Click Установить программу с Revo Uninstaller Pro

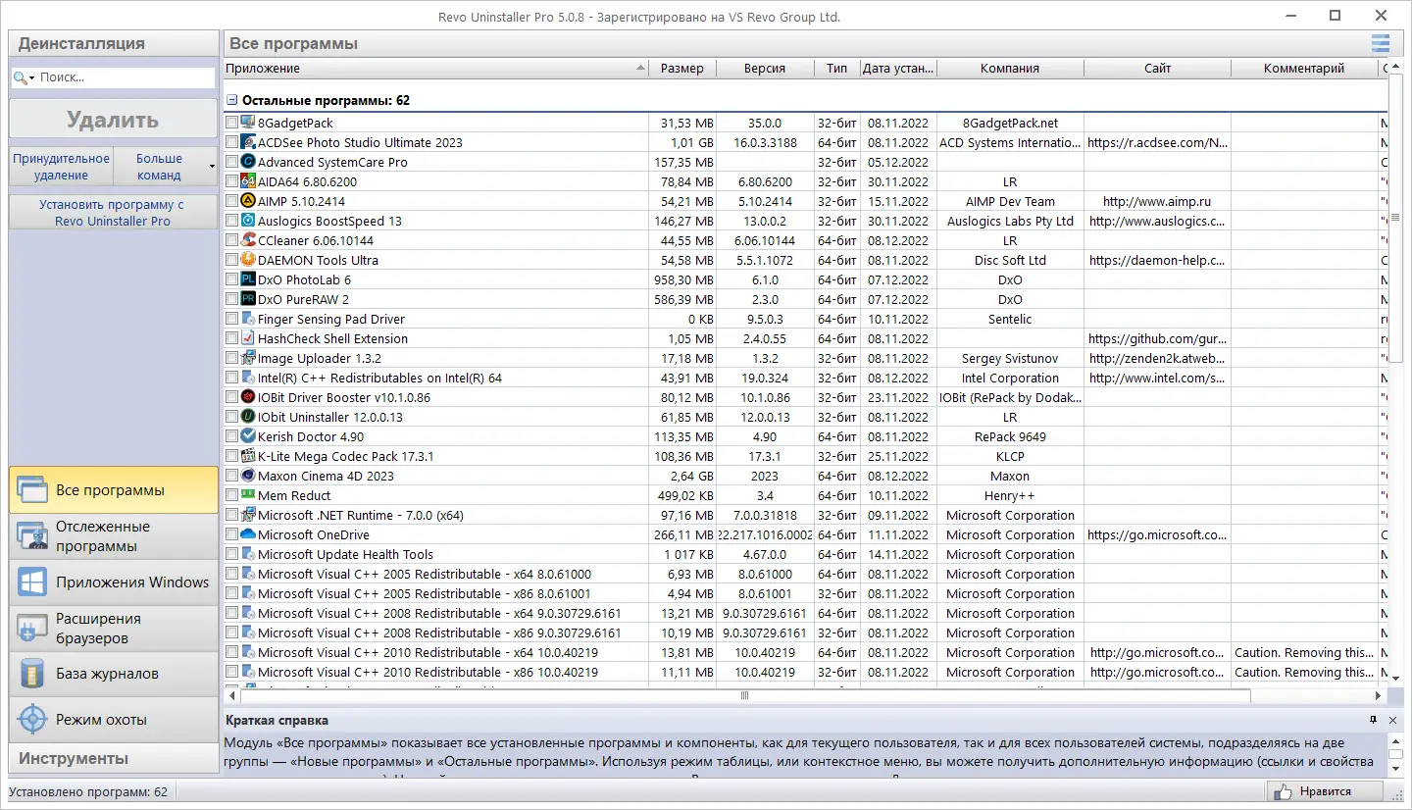[114, 213]
